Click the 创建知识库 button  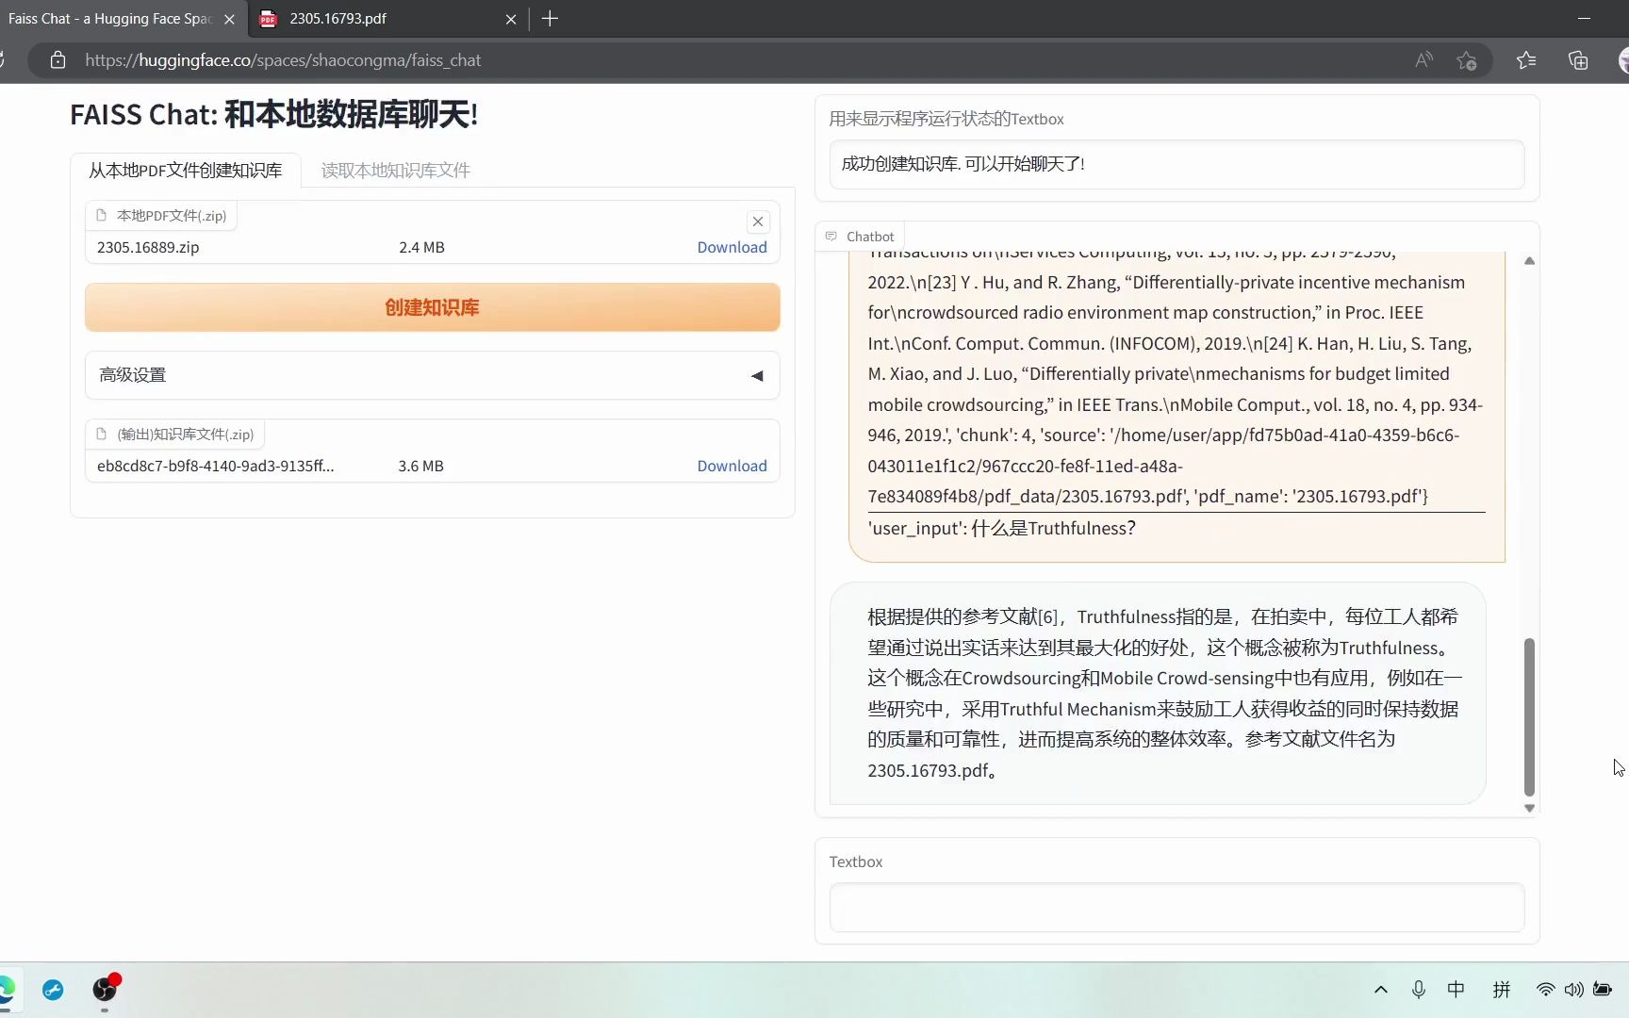433,307
